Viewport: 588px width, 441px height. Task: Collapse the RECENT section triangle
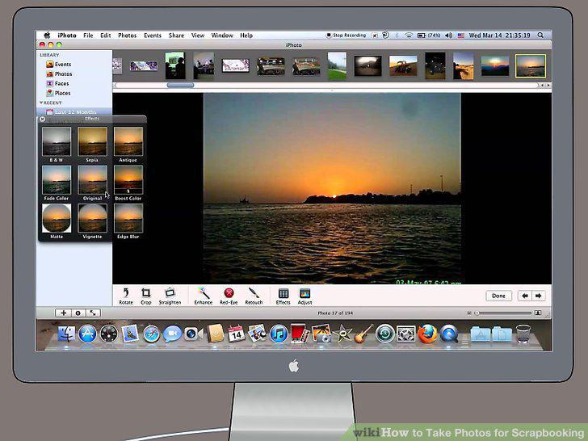(41, 103)
